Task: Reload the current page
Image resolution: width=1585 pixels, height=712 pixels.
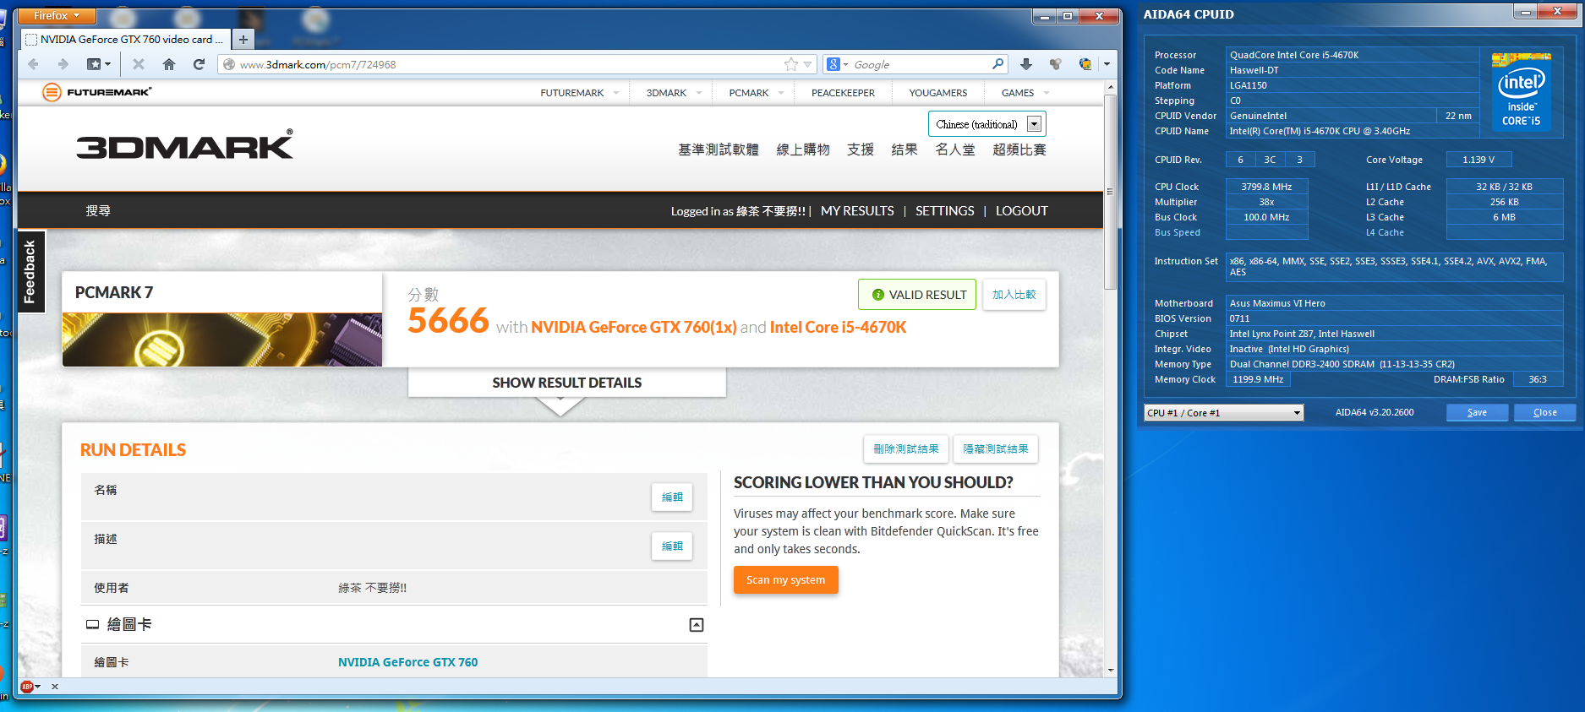Action: point(199,64)
